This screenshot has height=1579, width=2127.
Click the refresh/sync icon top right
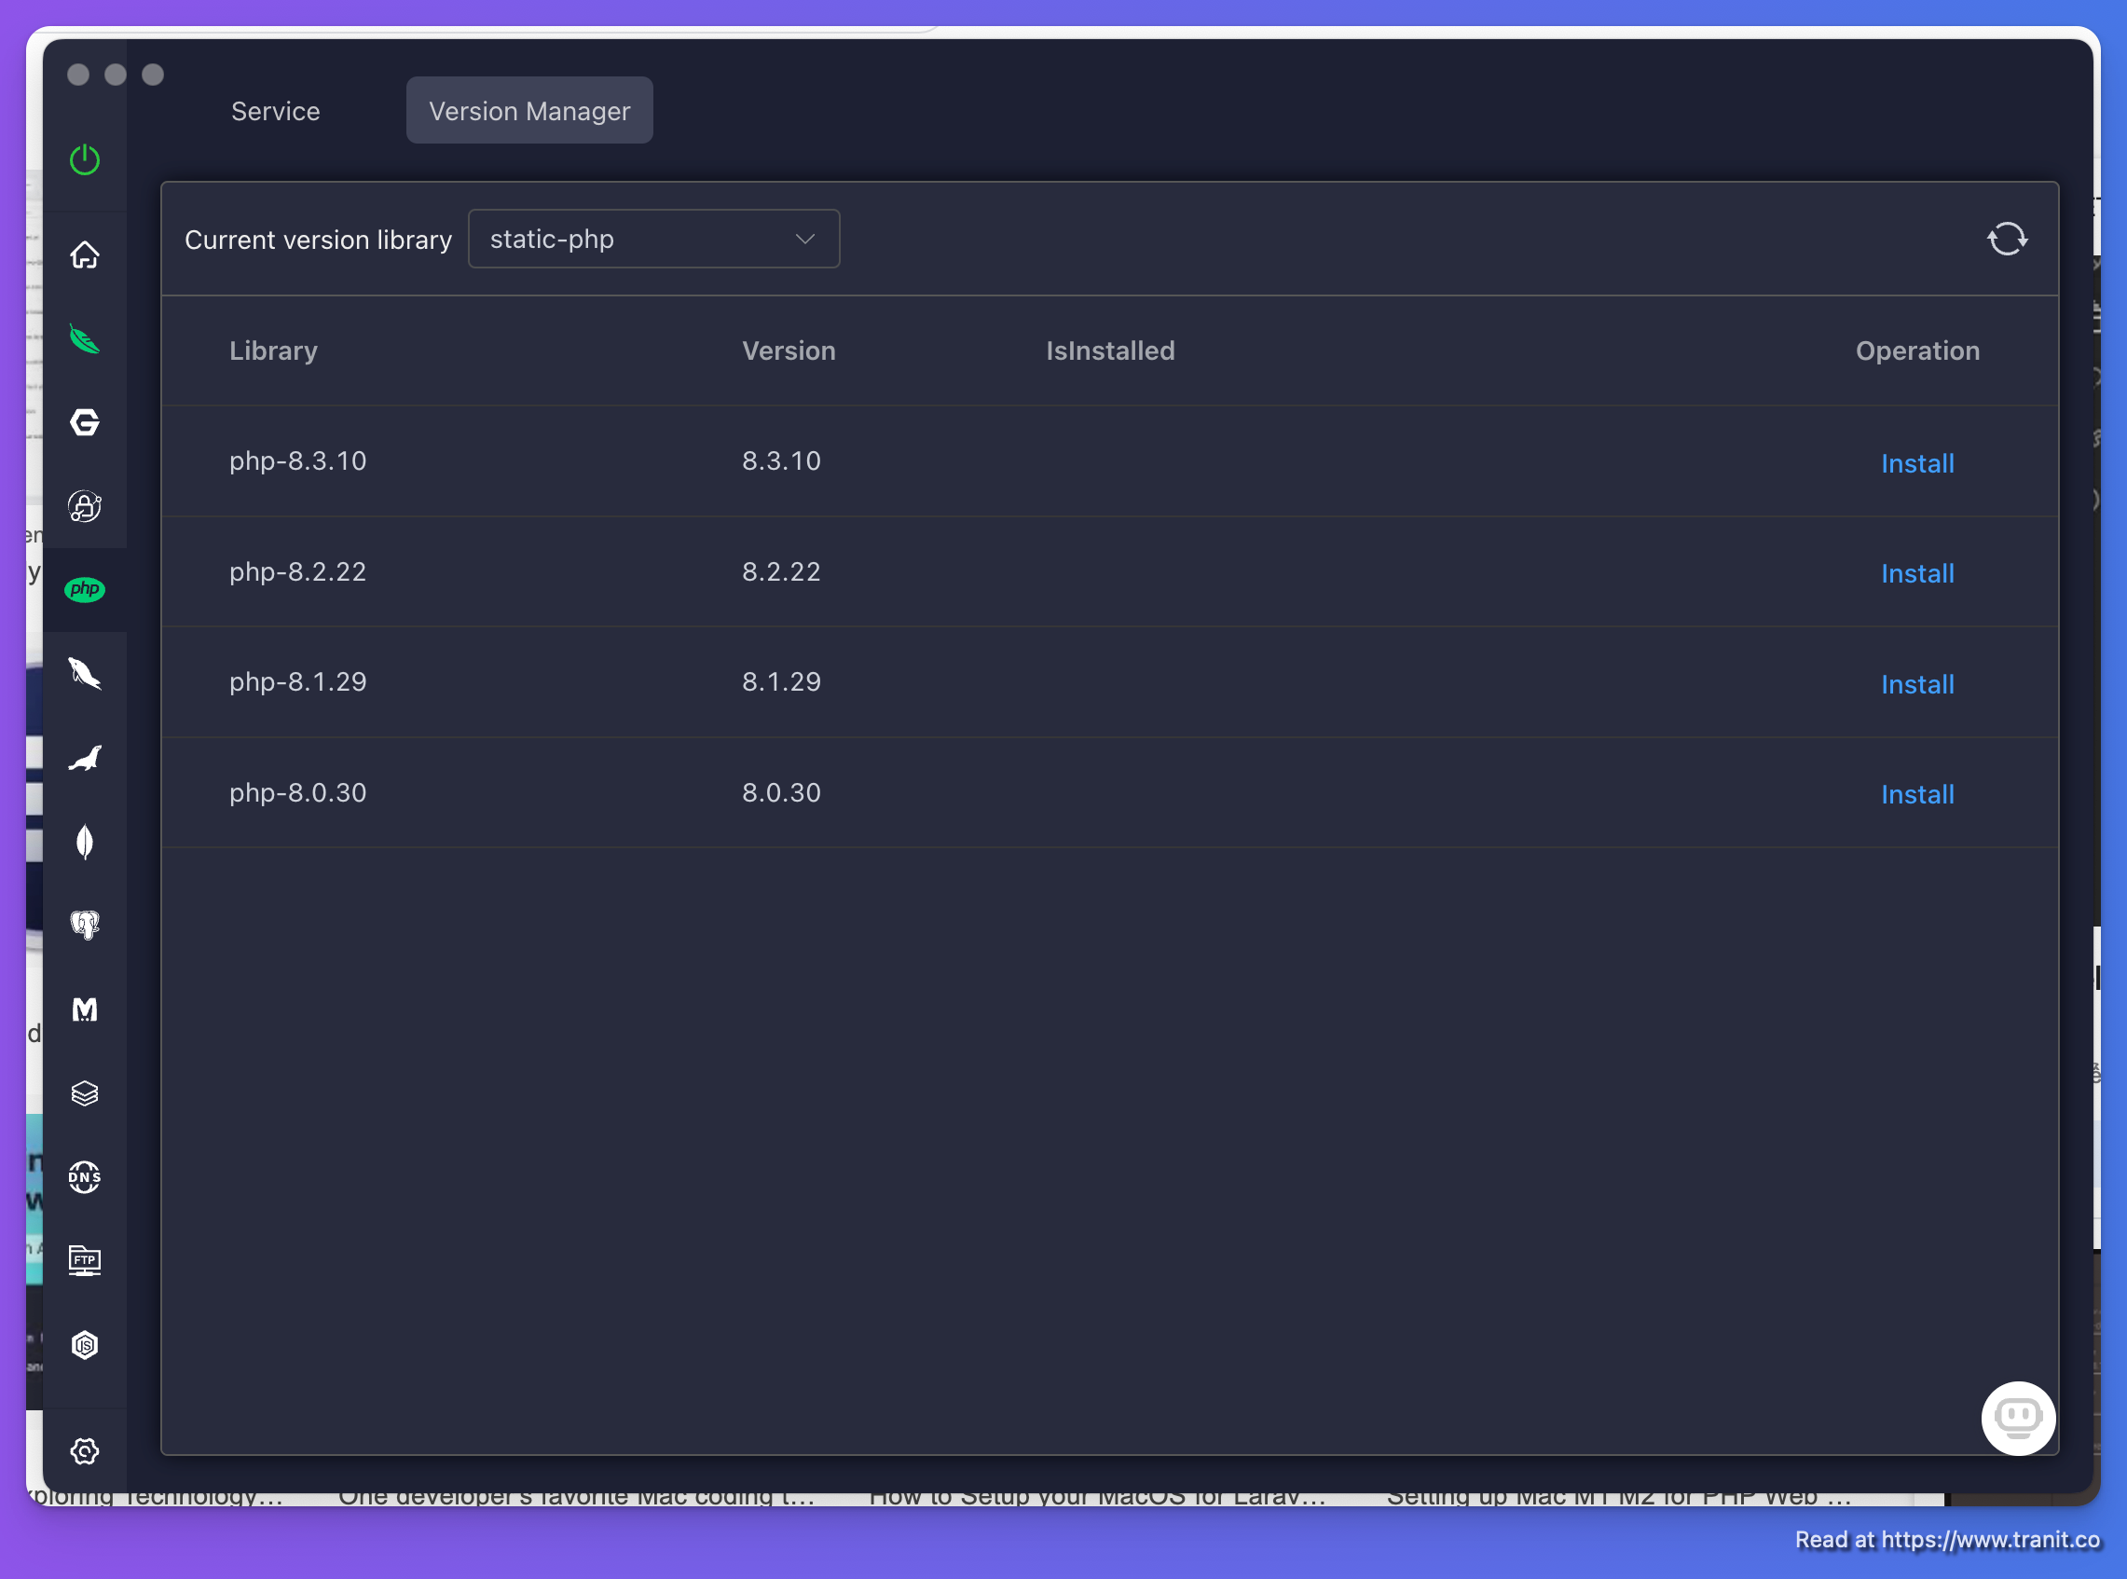pyautogui.click(x=2008, y=239)
